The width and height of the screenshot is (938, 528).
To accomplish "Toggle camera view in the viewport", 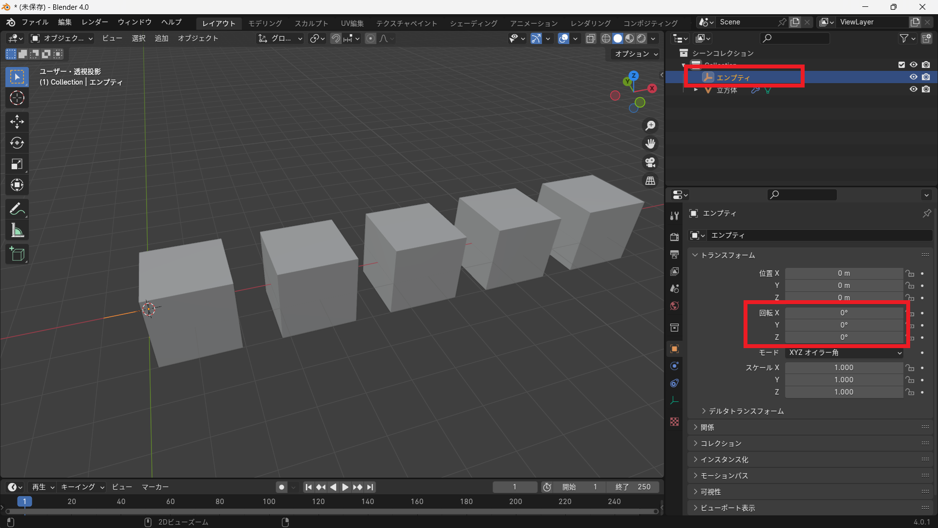I will click(650, 162).
